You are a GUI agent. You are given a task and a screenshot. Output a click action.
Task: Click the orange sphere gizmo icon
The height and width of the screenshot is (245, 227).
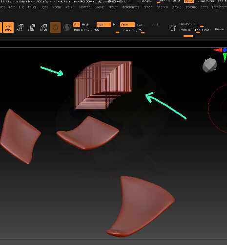[x=55, y=27]
